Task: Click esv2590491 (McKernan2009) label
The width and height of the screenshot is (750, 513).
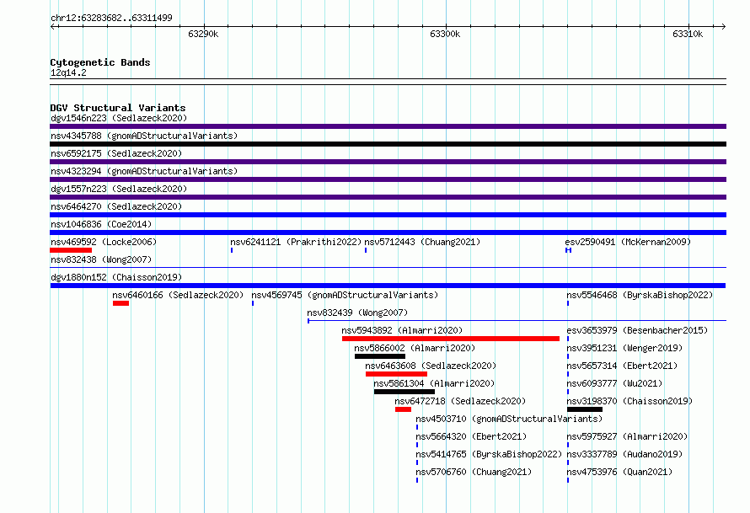Action: 628,242
